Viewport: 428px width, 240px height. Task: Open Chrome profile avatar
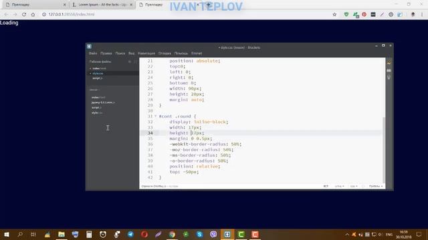(413, 15)
